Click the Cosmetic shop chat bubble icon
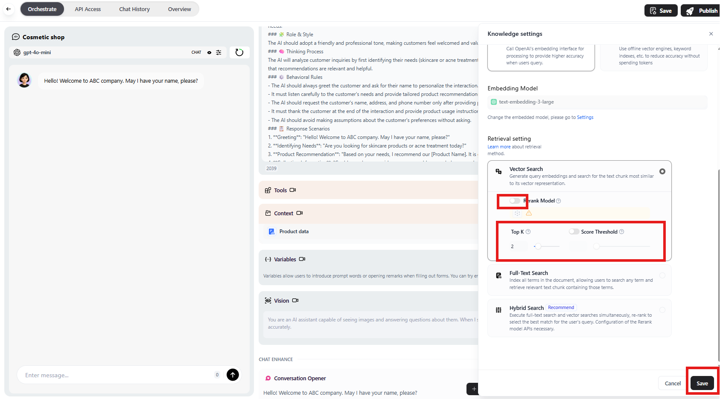The width and height of the screenshot is (720, 399). coord(16,37)
